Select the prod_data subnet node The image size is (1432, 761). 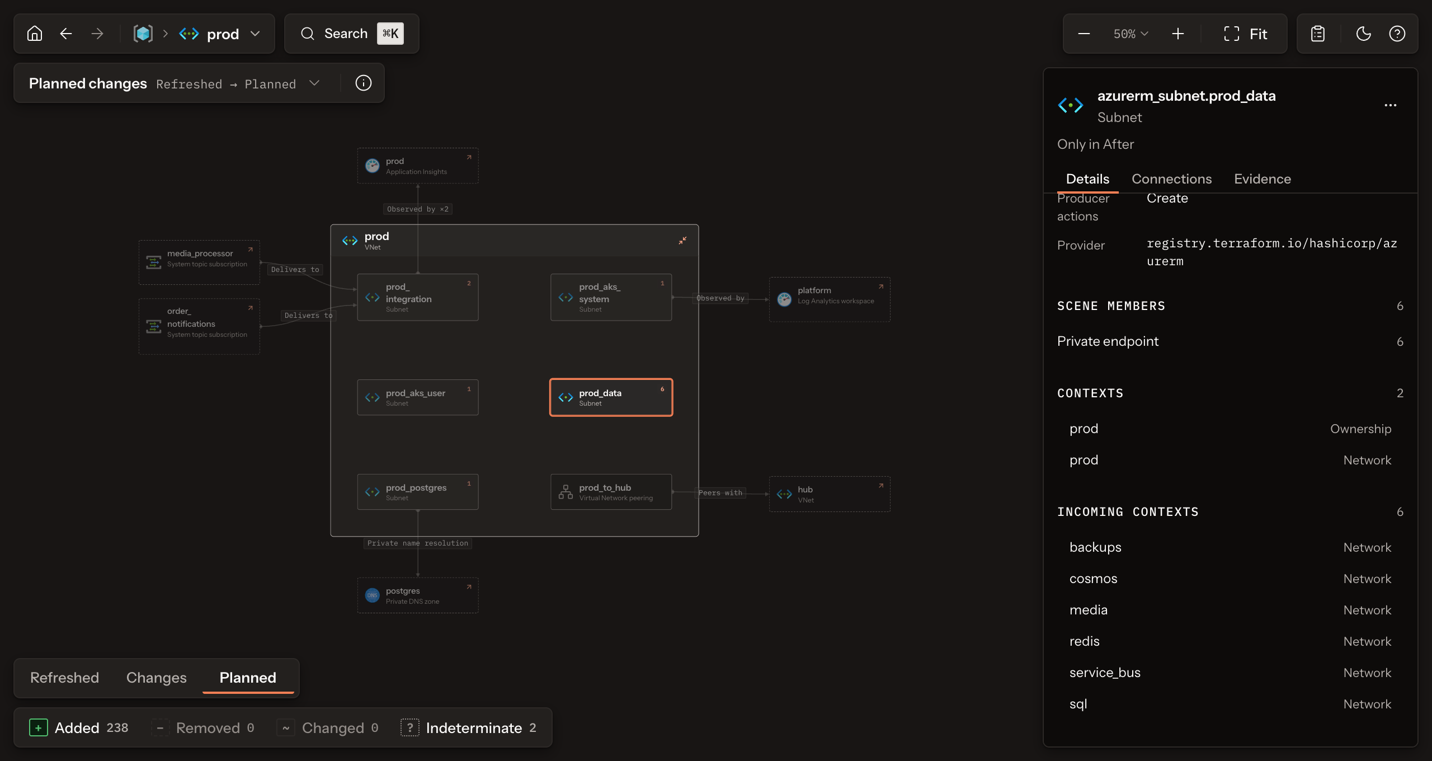[x=611, y=397]
